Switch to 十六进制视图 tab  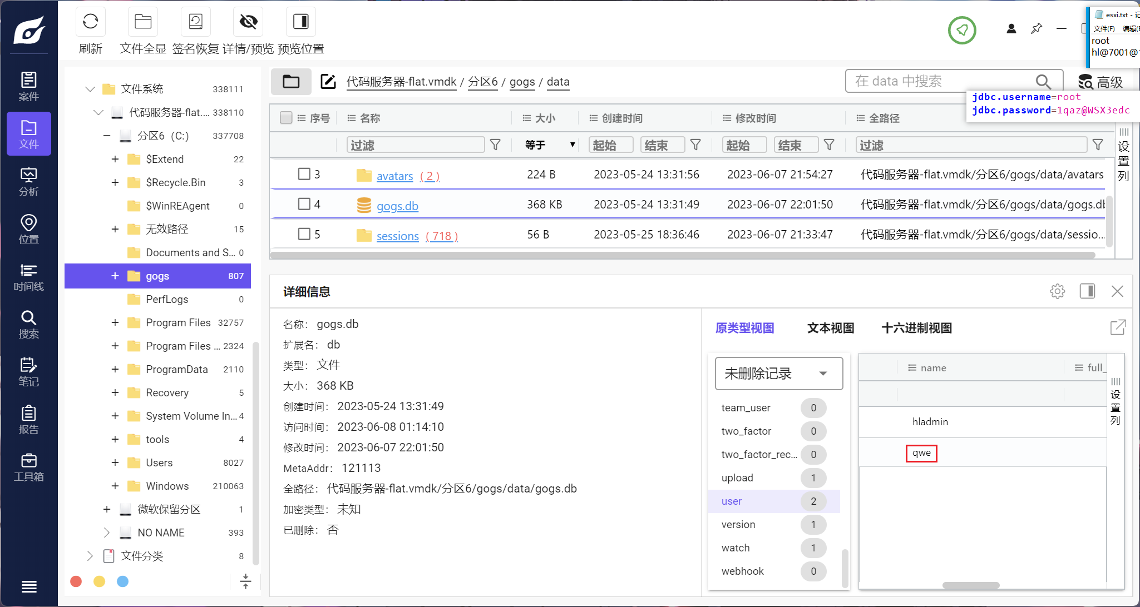coord(916,328)
